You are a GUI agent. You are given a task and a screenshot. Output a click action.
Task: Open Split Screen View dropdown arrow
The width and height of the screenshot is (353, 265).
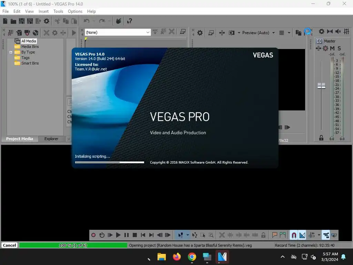239,33
